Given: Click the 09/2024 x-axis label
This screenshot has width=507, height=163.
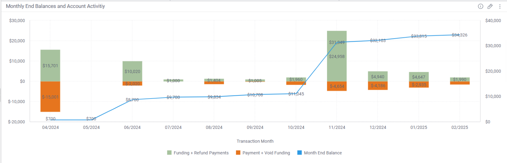Looking at the screenshot, I should click(x=255, y=127).
